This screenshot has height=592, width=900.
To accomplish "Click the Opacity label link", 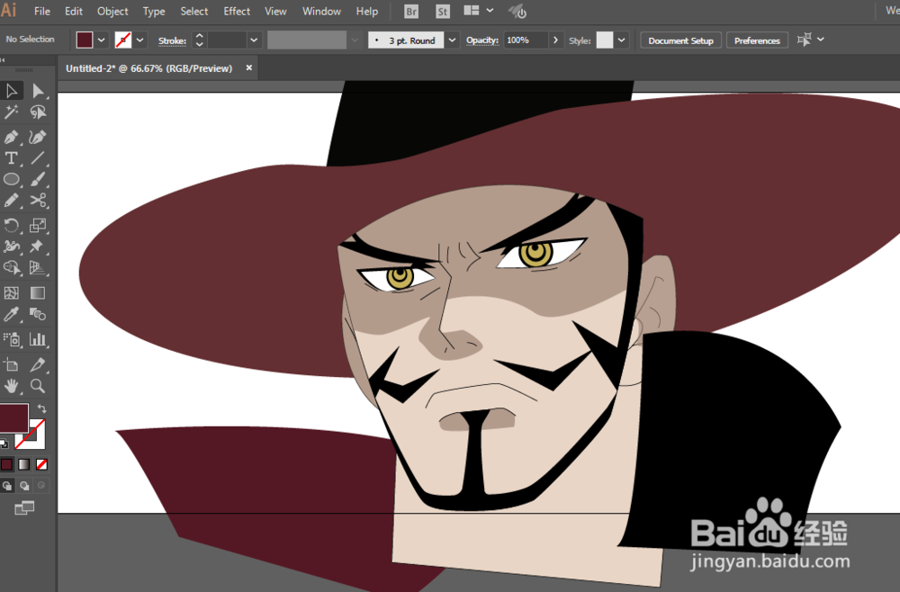I will 482,40.
